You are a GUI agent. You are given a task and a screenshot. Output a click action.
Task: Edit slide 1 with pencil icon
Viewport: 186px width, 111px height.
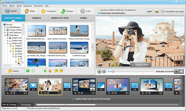pos(11,93)
